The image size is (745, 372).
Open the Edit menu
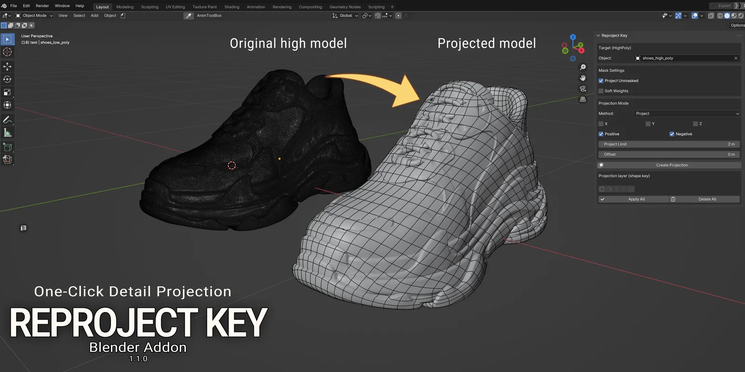pyautogui.click(x=27, y=6)
